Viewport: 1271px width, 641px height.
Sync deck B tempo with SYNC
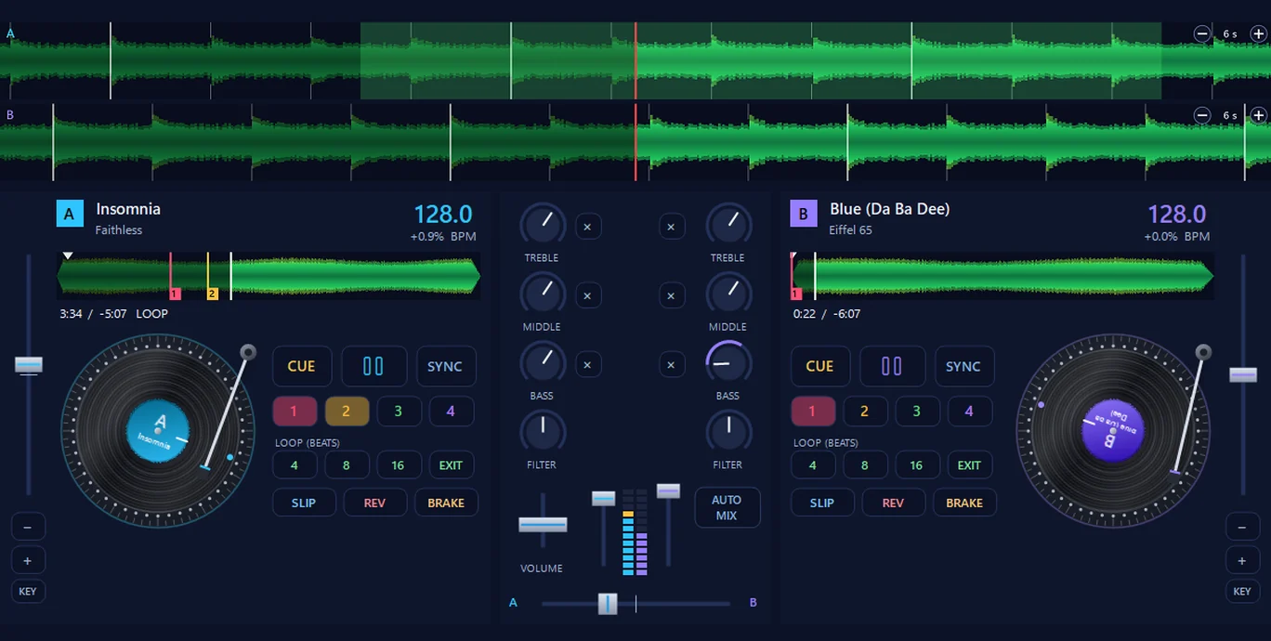point(963,366)
